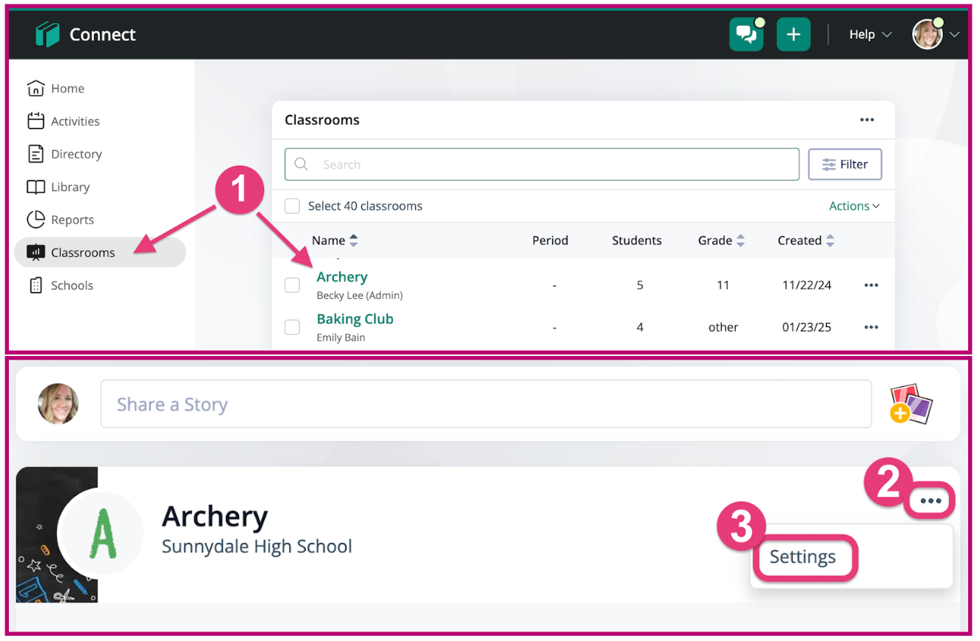This screenshot has width=980, height=641.
Task: Click the three-dot menu in Classrooms header
Action: [867, 120]
